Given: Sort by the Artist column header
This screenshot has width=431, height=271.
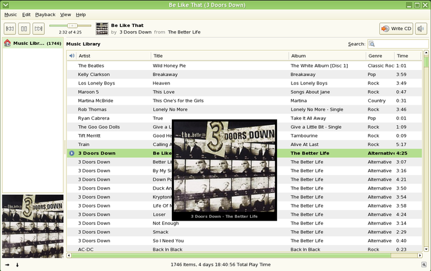Looking at the screenshot, I should click(x=113, y=56).
